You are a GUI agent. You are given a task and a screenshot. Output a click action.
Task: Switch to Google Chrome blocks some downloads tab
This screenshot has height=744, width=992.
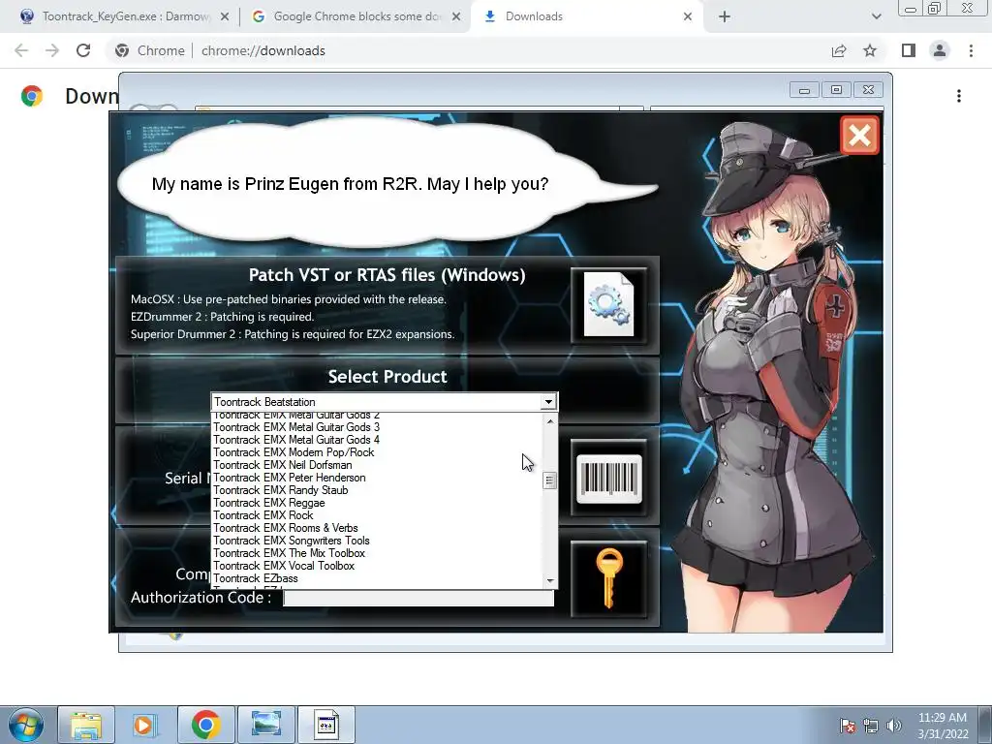[356, 16]
